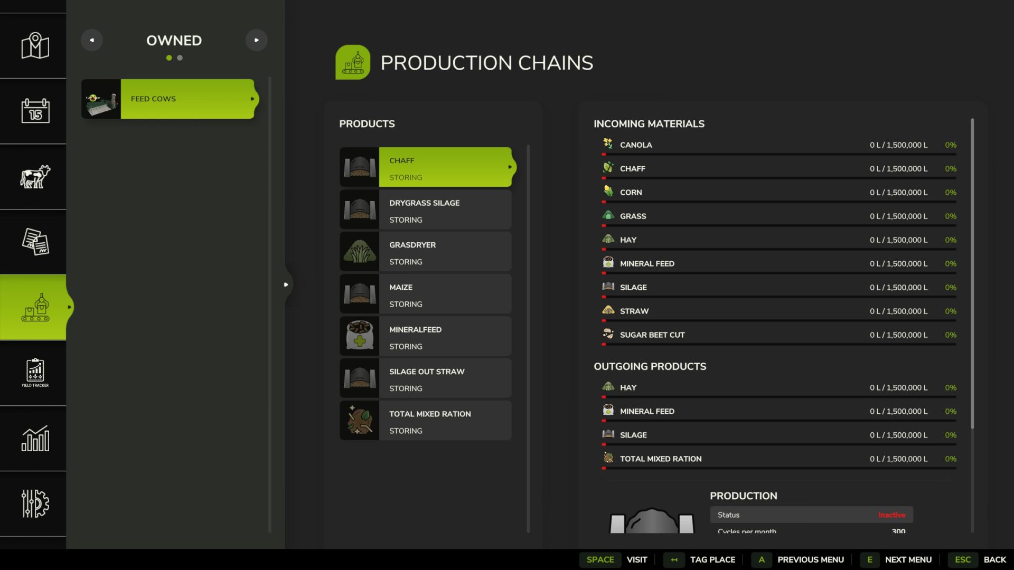
Task: Open the settings sliders gear sidebar icon
Action: click(x=35, y=503)
